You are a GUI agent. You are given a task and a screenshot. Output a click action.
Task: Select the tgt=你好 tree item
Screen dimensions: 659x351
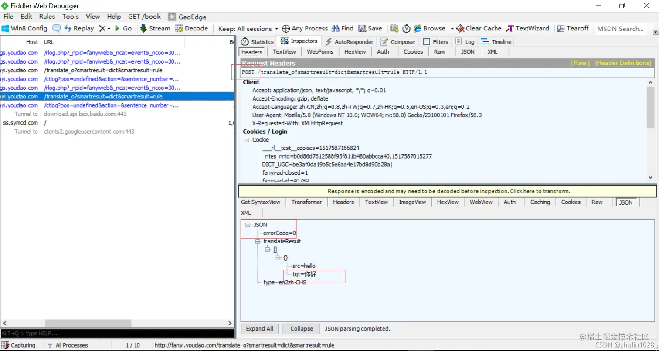304,274
